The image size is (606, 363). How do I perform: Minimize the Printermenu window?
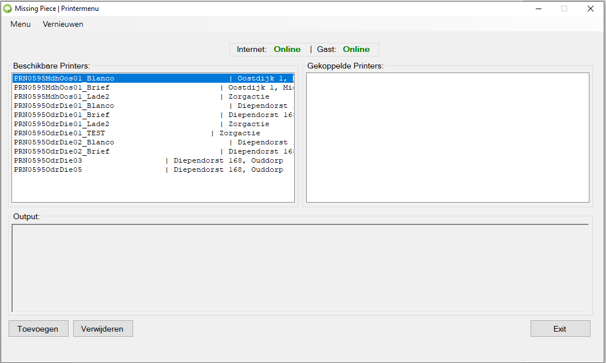coord(538,9)
